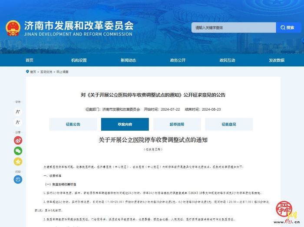
Task: Share page via WeChat icon
Action: pyautogui.click(x=18, y=151)
